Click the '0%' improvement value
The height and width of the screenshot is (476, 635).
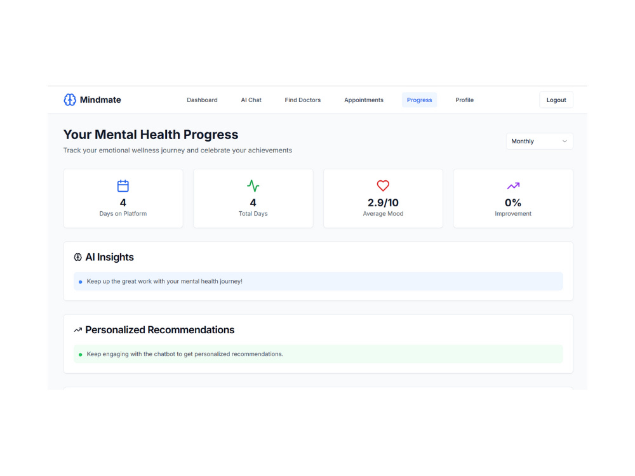click(513, 202)
